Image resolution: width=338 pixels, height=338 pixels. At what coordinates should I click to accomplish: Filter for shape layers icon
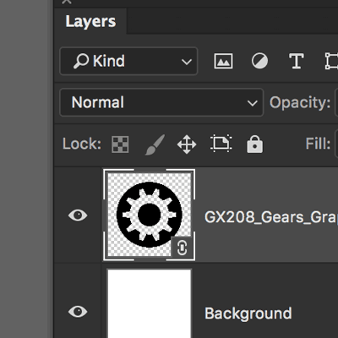332,61
